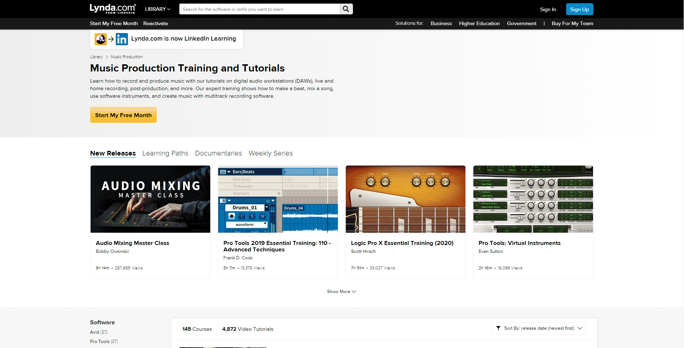Click Music Production breadcrumb

[127, 57]
